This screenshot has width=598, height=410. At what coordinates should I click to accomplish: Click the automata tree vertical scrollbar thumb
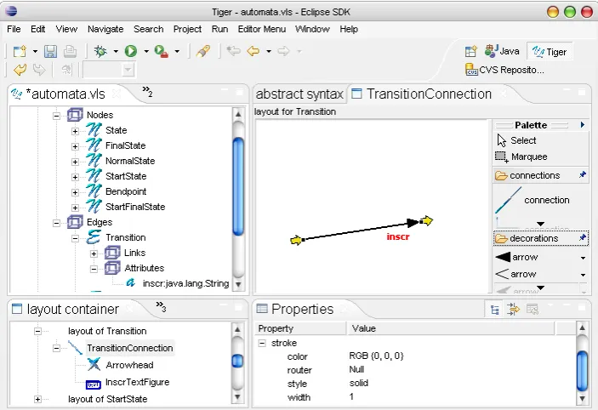[238, 186]
